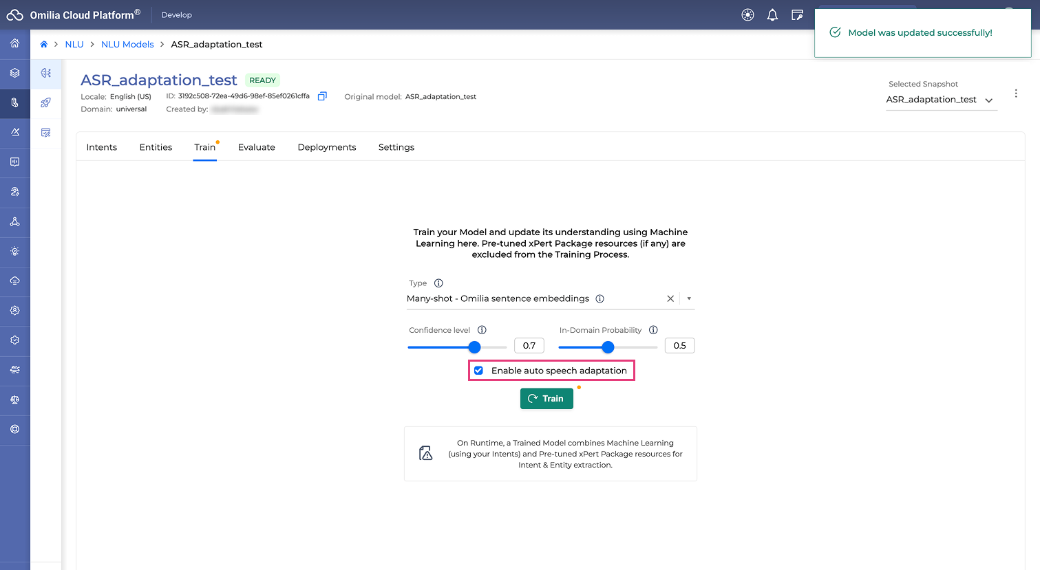1040x570 pixels.
Task: Click the Confidence level slider handle
Action: click(x=474, y=347)
